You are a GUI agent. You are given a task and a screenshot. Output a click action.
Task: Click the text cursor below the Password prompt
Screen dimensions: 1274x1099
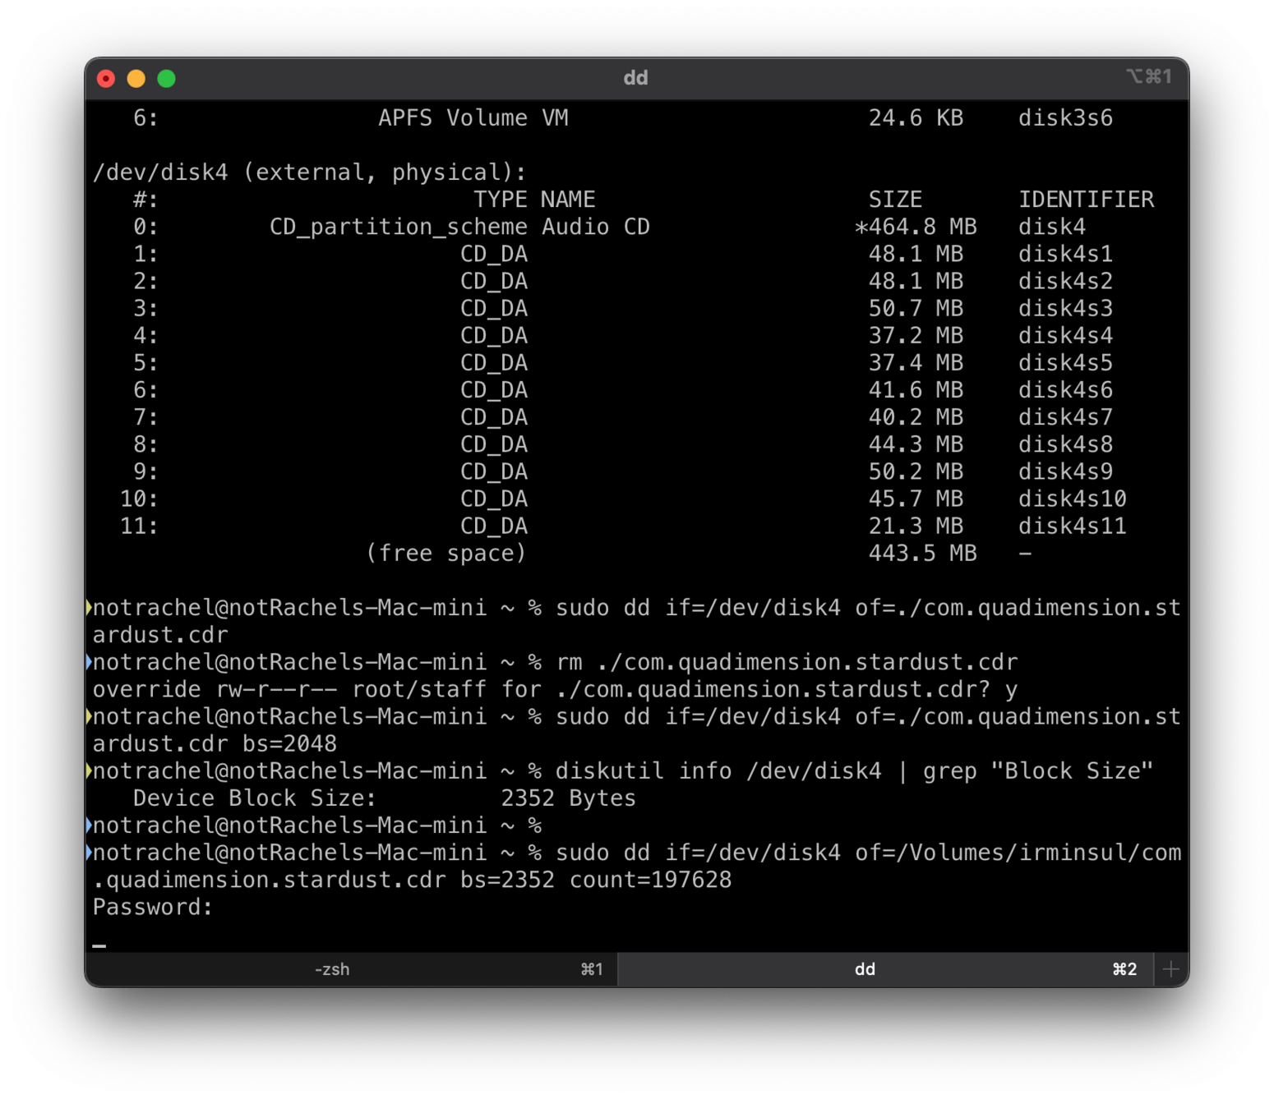coord(99,945)
